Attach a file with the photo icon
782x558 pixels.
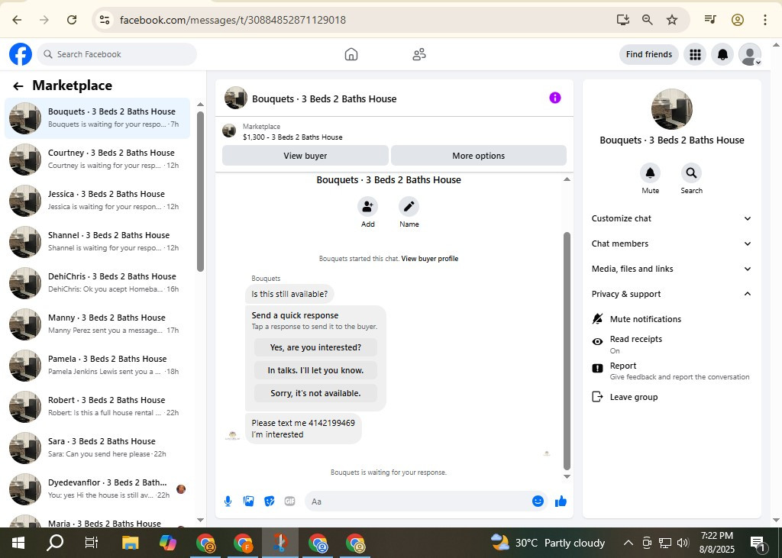(248, 502)
